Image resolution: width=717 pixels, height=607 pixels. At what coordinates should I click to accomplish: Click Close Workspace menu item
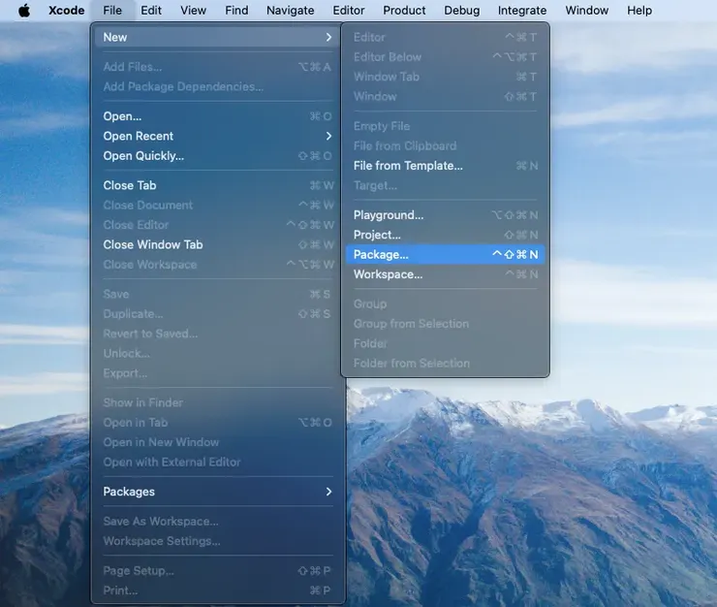(217, 265)
